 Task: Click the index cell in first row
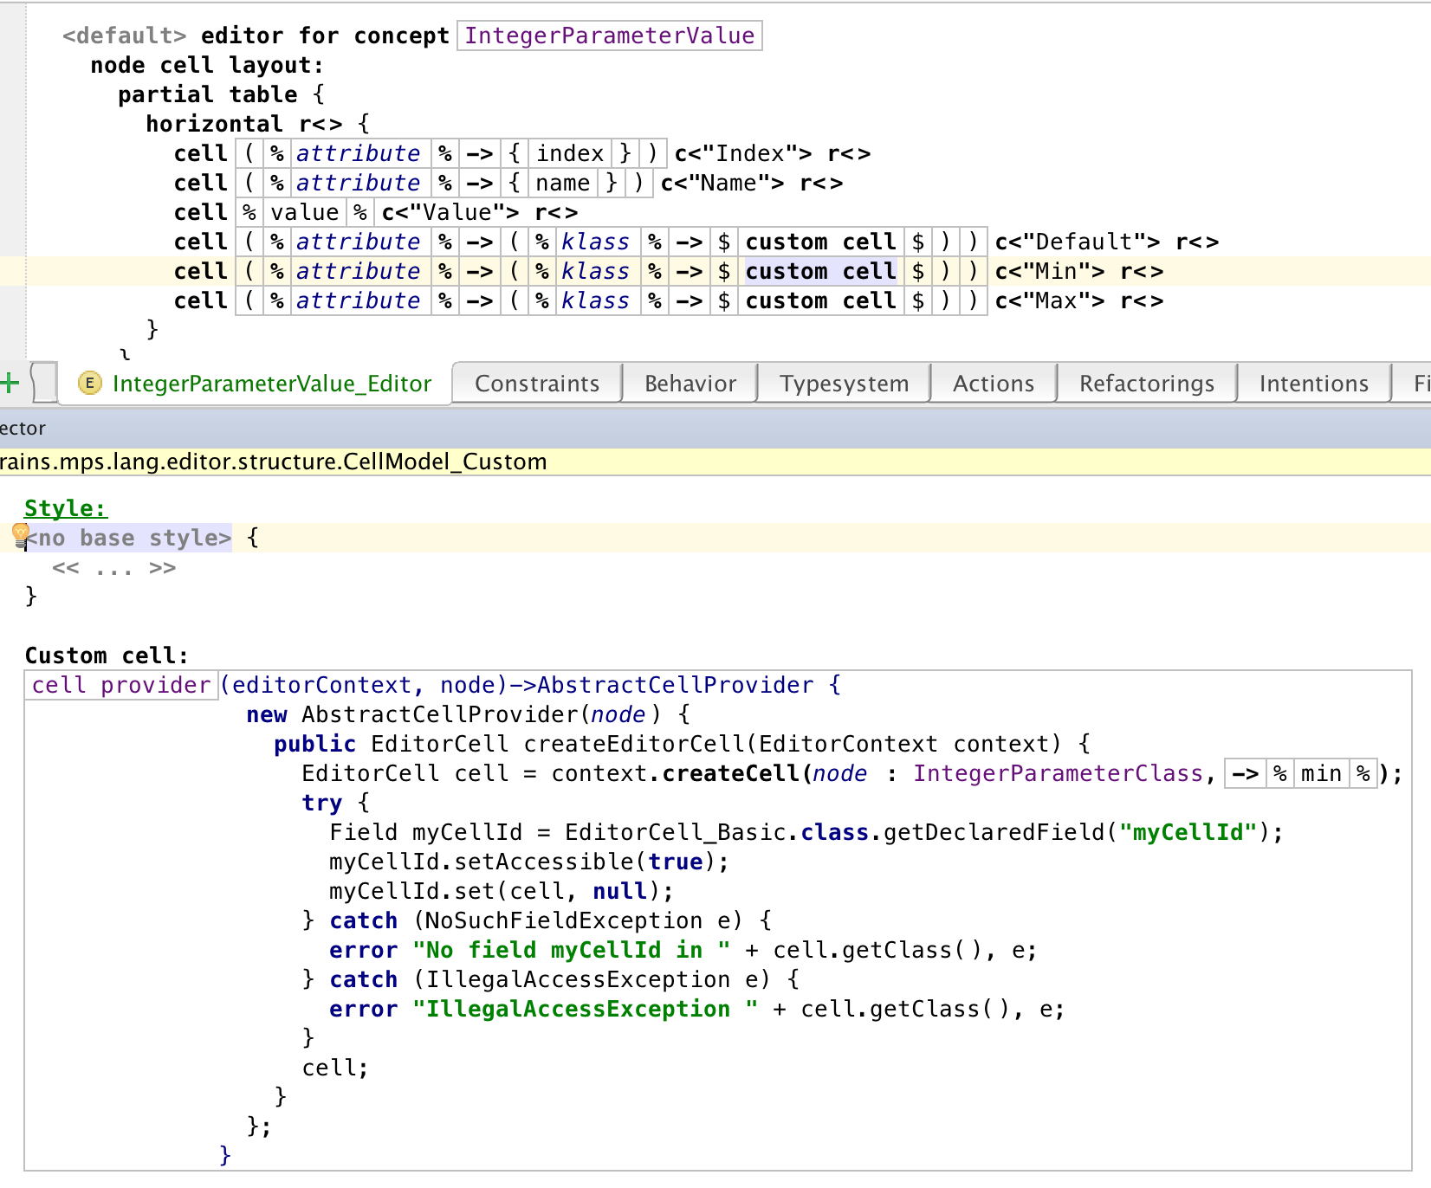(x=569, y=153)
